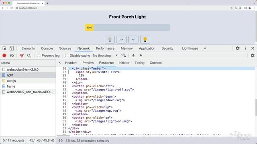Open the Application panel
The image size is (257, 144).
tap(147, 48)
